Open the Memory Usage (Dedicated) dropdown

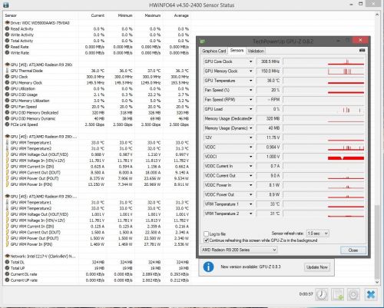250,118
